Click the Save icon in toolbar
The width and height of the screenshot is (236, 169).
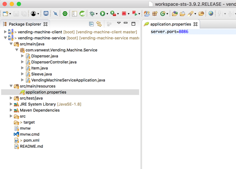16,14
